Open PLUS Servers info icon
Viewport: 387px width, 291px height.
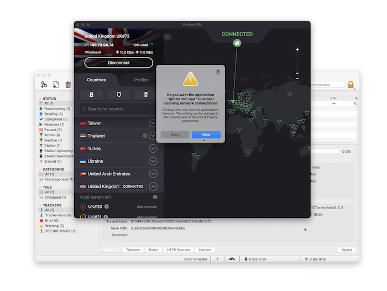(155, 197)
